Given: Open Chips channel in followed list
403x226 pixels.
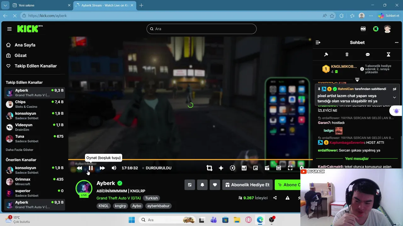Looking at the screenshot, I should tap(35, 104).
